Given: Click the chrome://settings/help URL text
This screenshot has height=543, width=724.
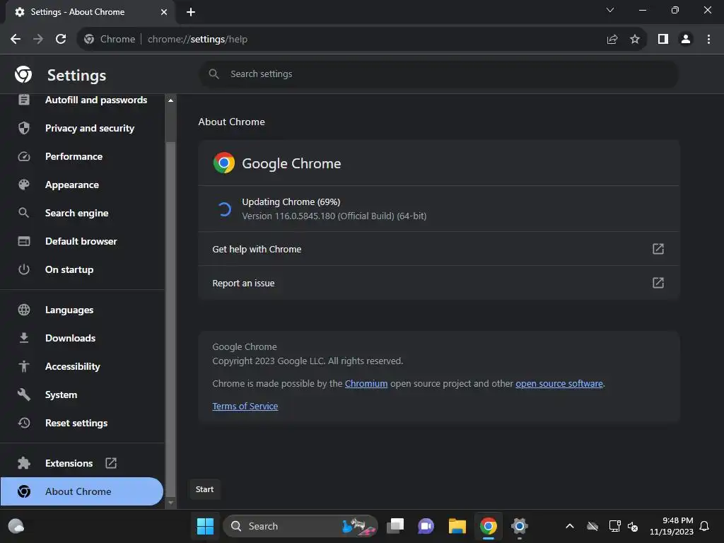Looking at the screenshot, I should pos(198,40).
